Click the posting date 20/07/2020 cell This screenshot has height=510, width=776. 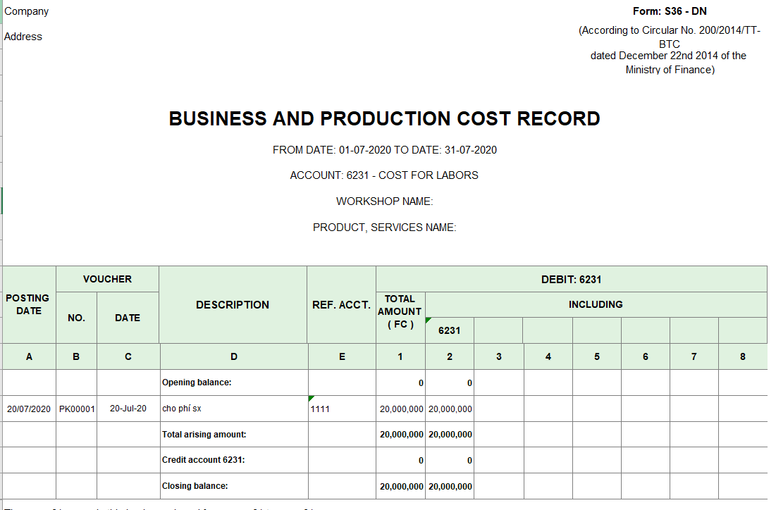pos(29,409)
